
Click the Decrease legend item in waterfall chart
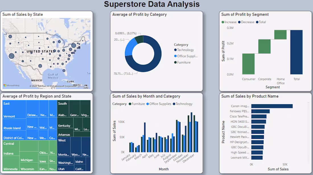246,22
